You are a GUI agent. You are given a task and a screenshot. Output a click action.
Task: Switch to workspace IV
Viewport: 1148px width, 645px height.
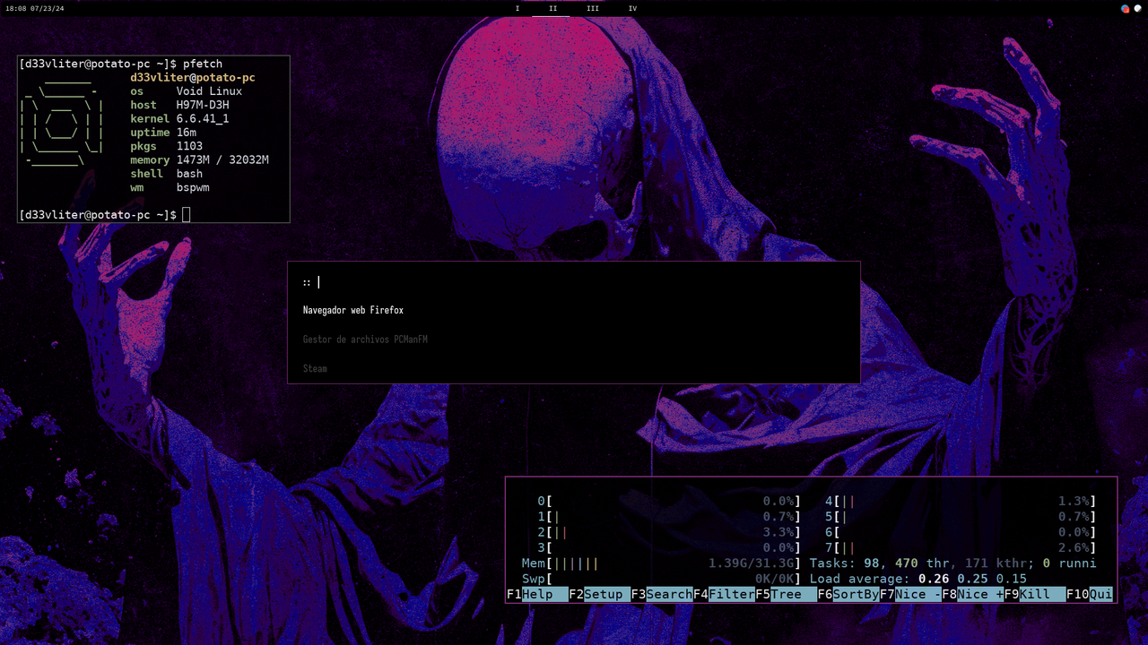pyautogui.click(x=632, y=8)
